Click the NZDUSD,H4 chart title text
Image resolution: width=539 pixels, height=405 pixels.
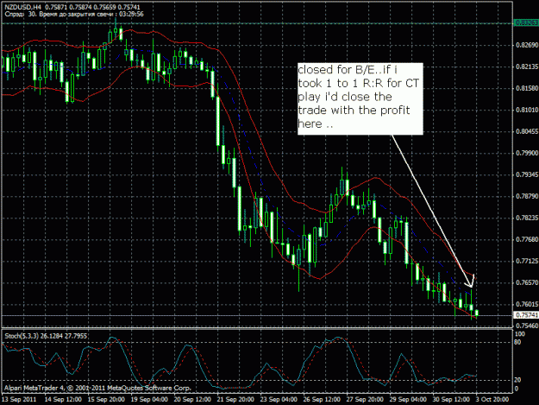coord(23,7)
